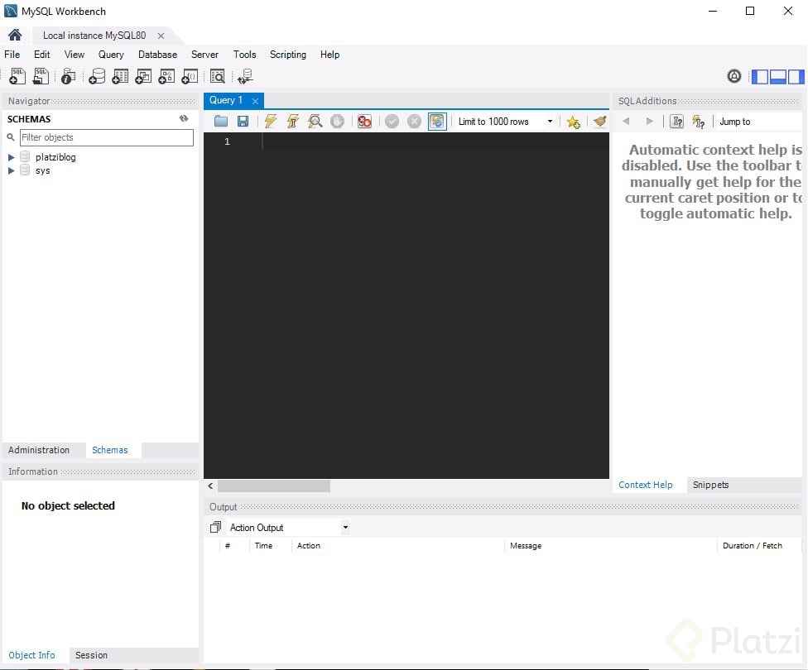Save the script with floppy disk icon

243,122
